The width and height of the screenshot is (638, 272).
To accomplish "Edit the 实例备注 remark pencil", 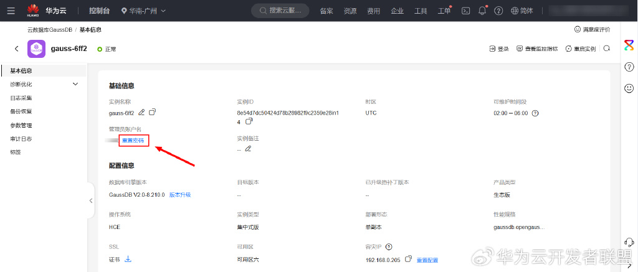I will coord(248,149).
